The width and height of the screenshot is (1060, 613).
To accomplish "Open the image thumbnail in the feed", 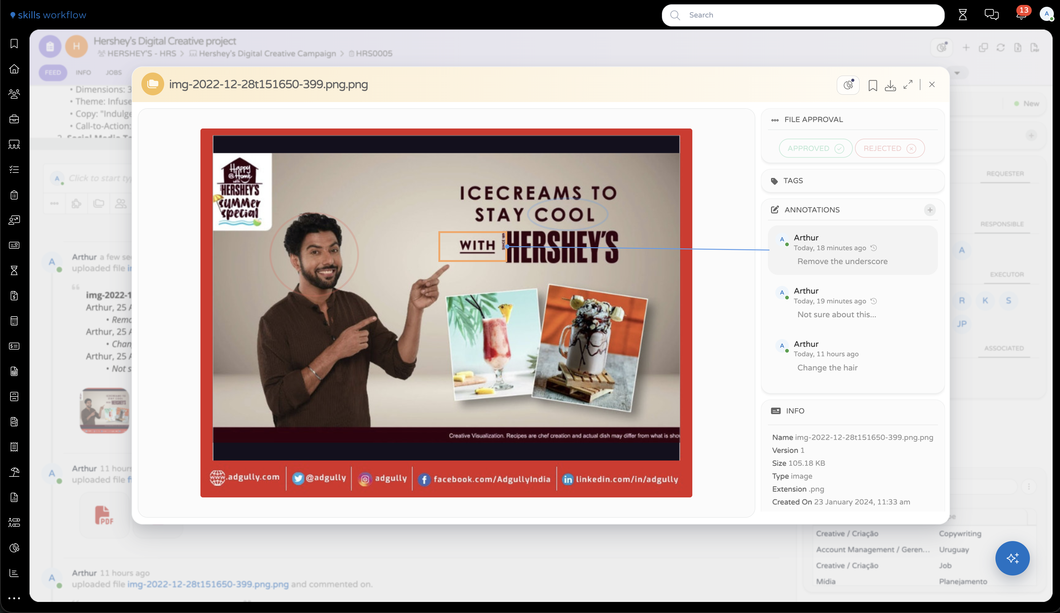I will (x=104, y=411).
